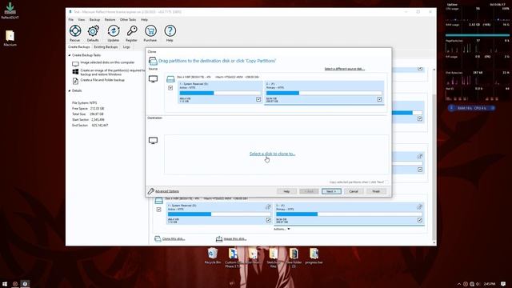
Task: Click Create a File and Folder backup
Action: click(102, 80)
